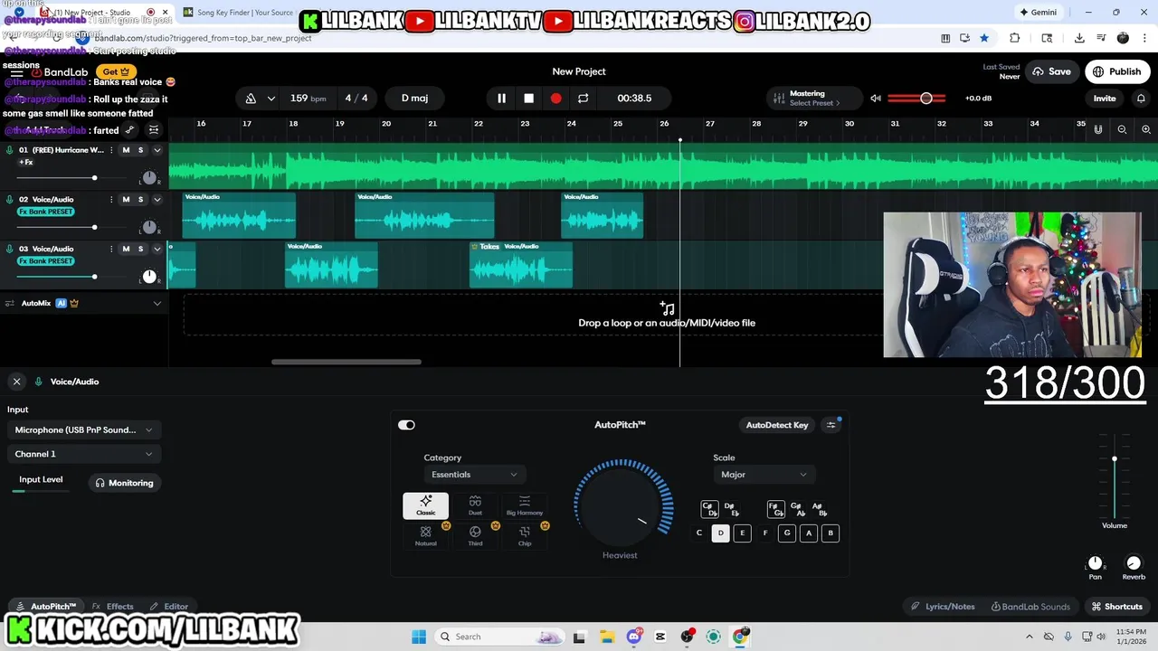Switch to the Effects tab
1158x651 pixels.
coord(113,607)
